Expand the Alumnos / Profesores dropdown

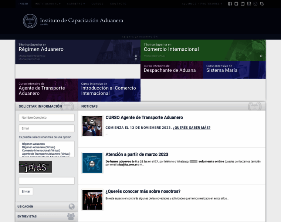point(202,4)
